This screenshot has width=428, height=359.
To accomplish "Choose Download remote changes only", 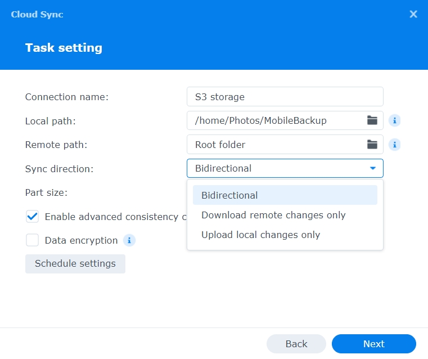I will pyautogui.click(x=273, y=215).
